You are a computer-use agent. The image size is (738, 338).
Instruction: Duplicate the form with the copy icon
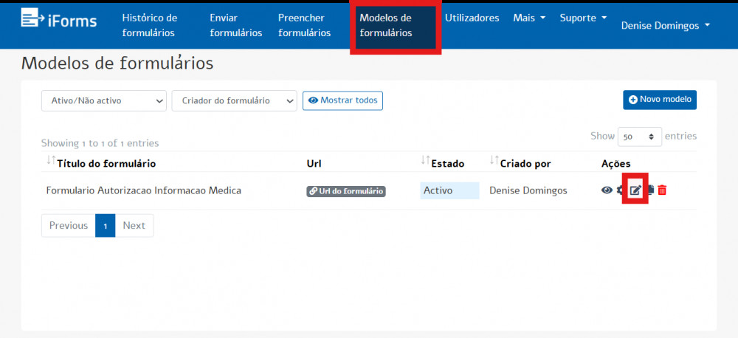pyautogui.click(x=650, y=190)
